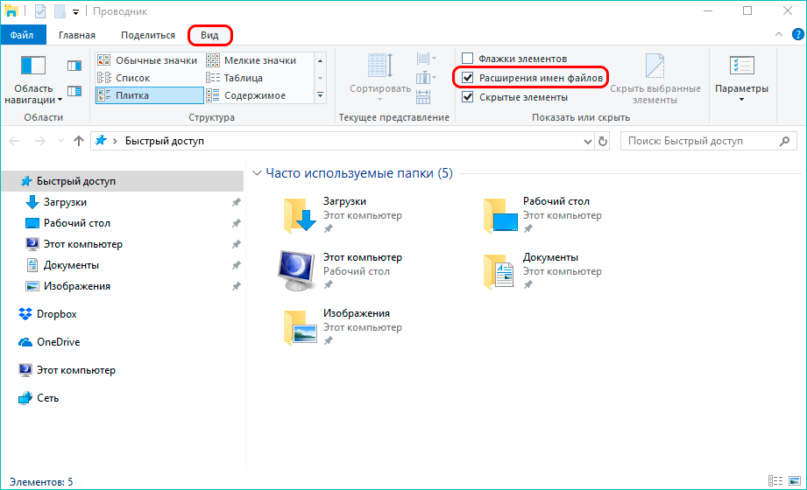Toggle the preview pane icon
This screenshot has width=807, height=490.
pyautogui.click(x=74, y=66)
